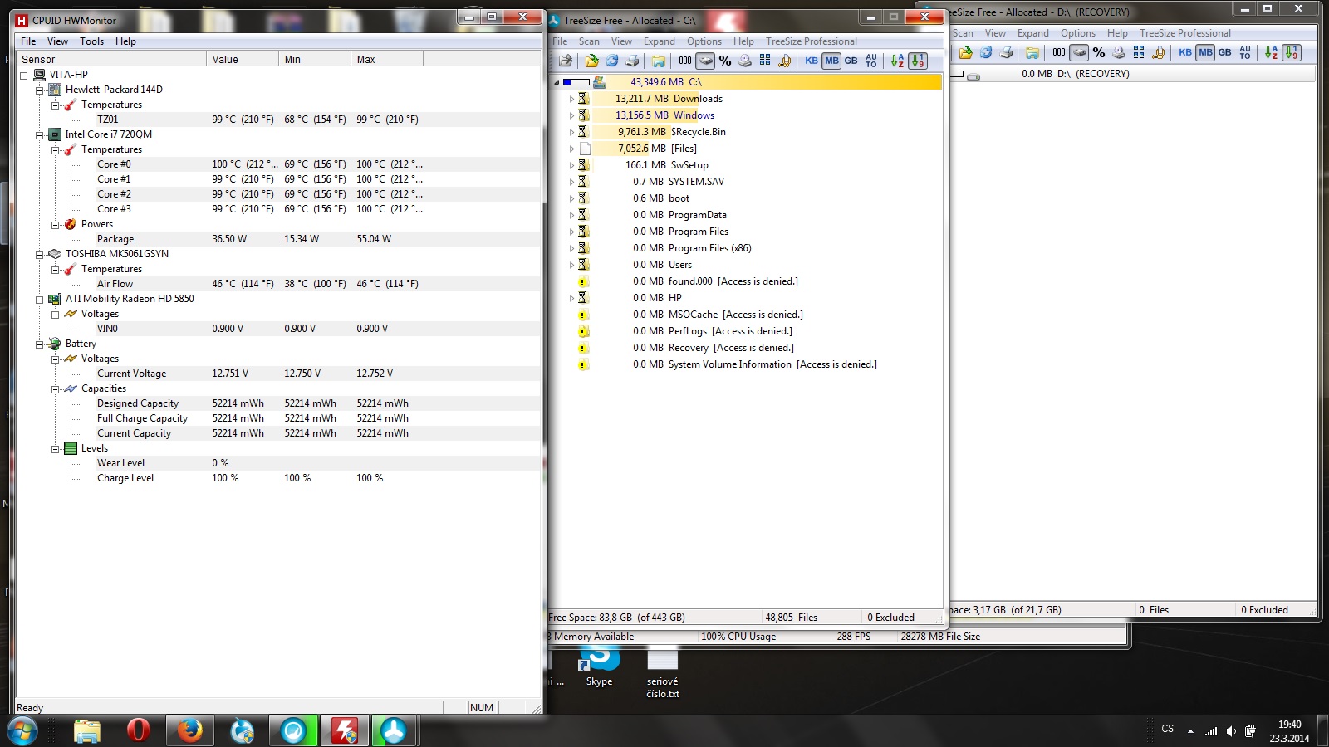Viewport: 1329px width, 747px height.
Task: Select Core #0 temperature row in HWMonitor
Action: [x=278, y=164]
